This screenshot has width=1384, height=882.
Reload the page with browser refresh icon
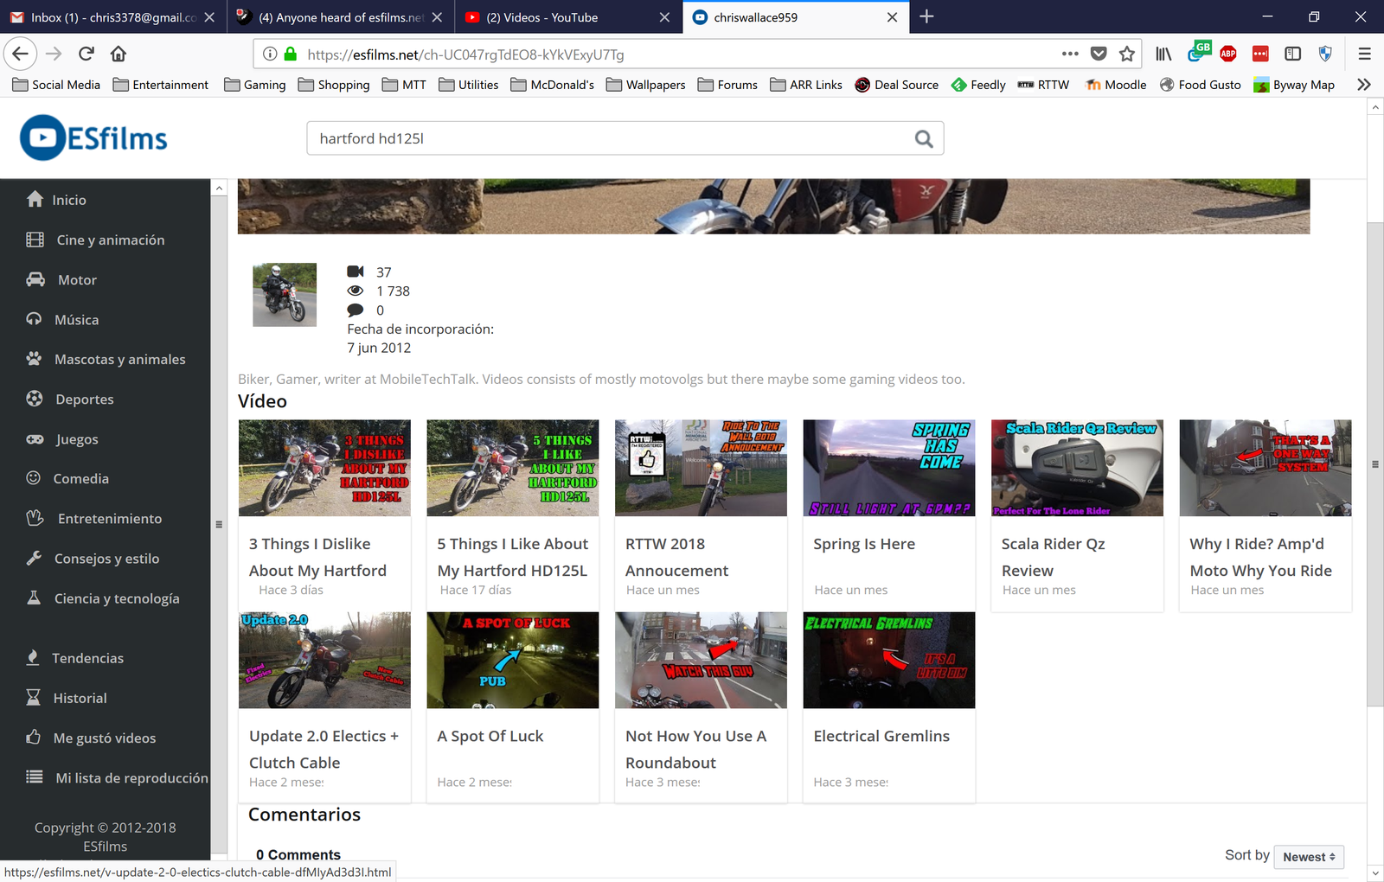86,54
